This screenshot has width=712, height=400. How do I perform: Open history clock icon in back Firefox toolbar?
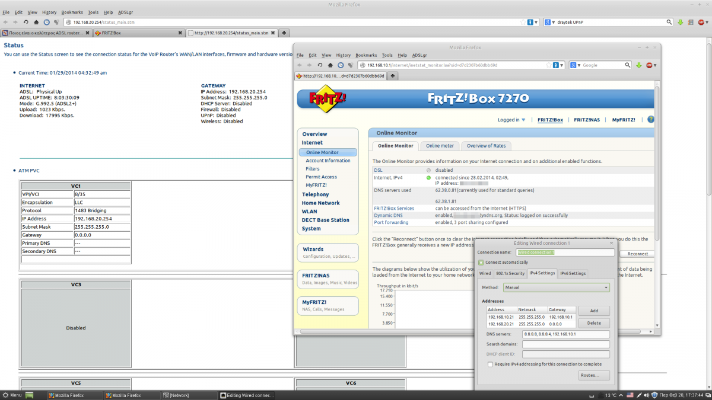pyautogui.click(x=46, y=22)
